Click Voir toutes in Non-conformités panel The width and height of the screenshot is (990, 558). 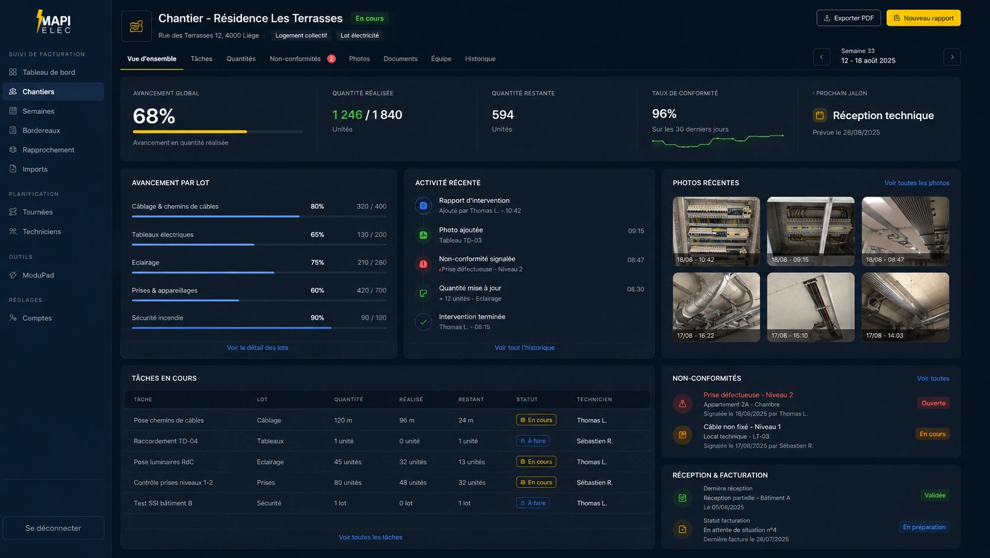(x=933, y=378)
